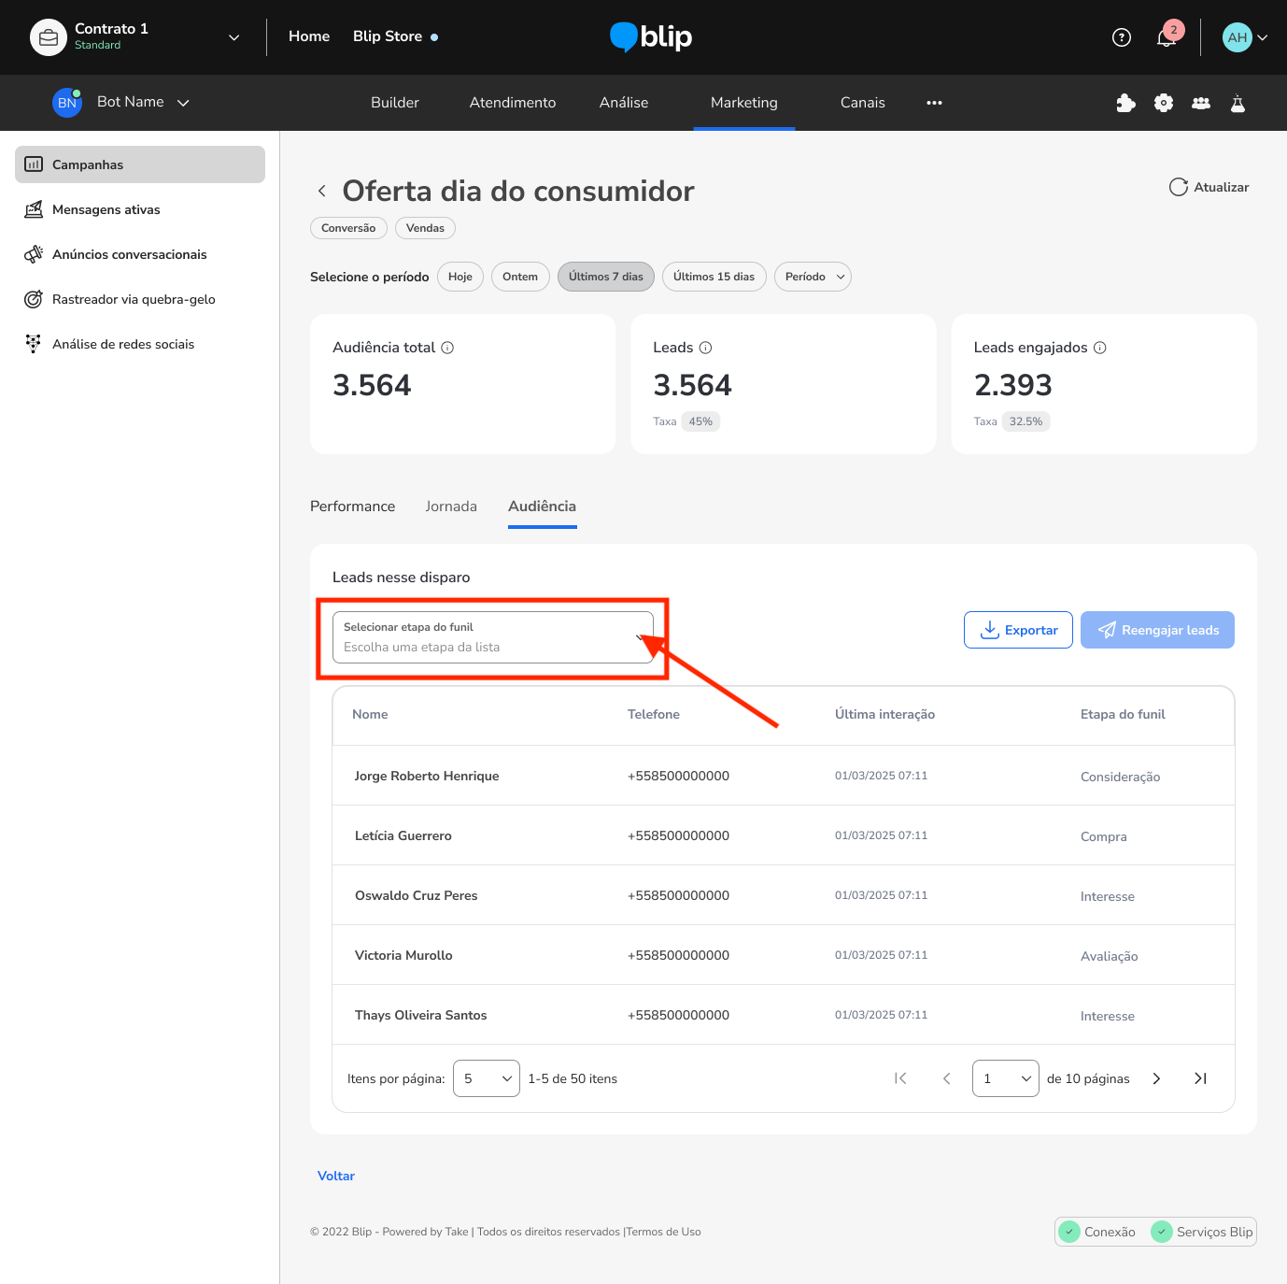
Task: Select the Hoje period filter
Action: pos(460,277)
